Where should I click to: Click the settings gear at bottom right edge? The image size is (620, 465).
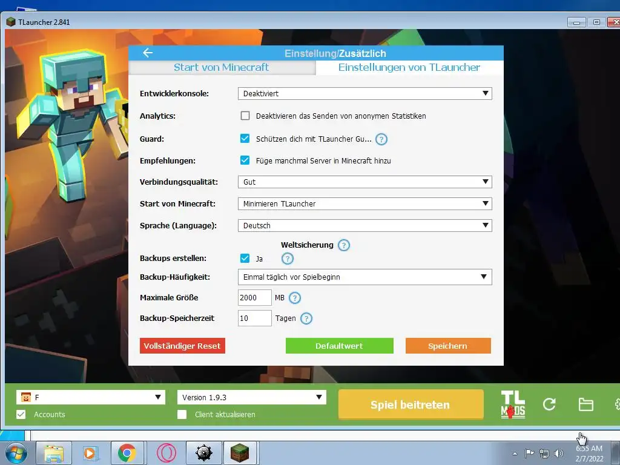(x=617, y=404)
